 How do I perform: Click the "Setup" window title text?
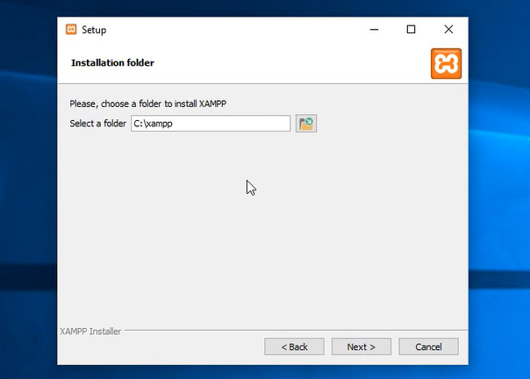pos(94,30)
